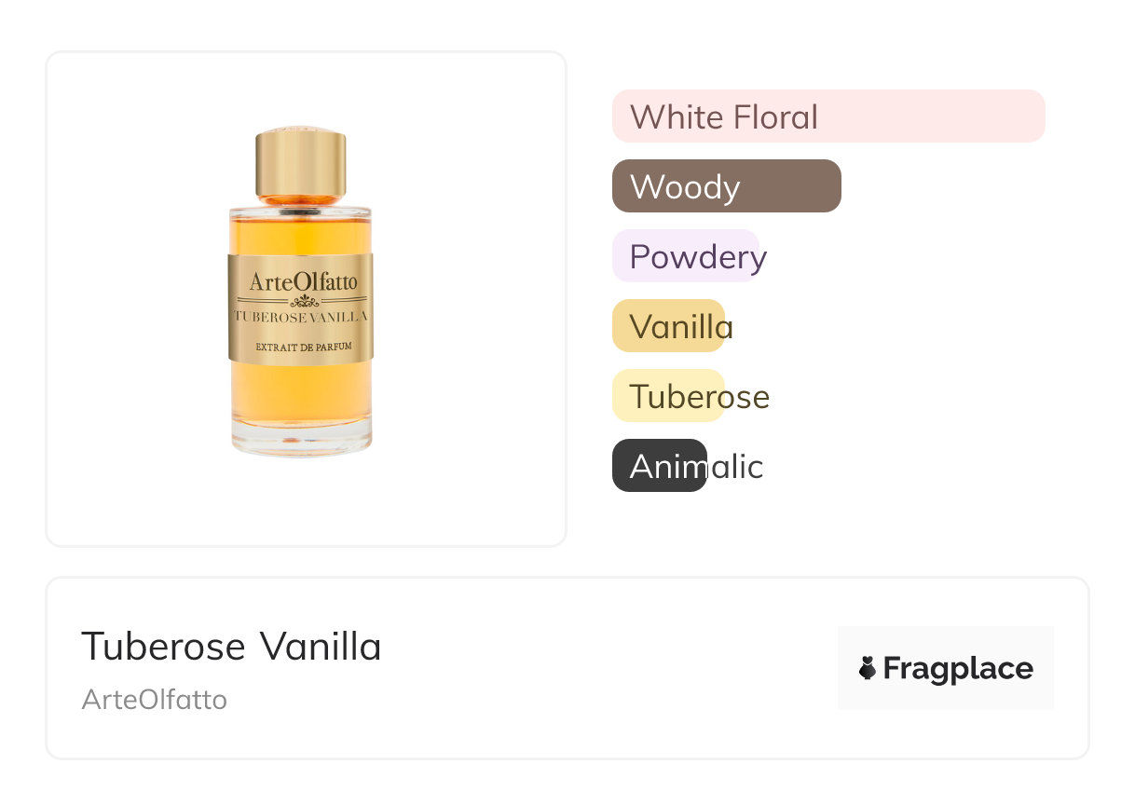Click the Fragplace wordmark text
This screenshot has width=1135, height=805.
(x=958, y=669)
